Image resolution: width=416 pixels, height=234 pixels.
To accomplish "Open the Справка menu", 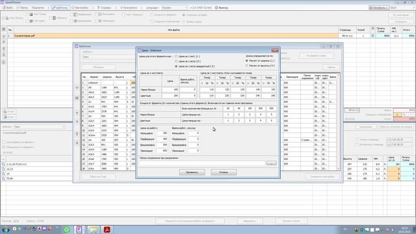I will click(x=104, y=8).
